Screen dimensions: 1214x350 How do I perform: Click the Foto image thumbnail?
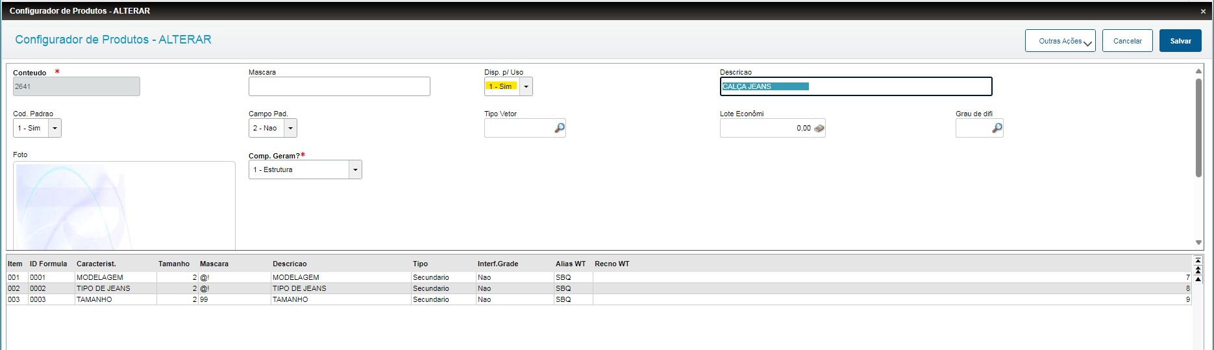point(124,206)
